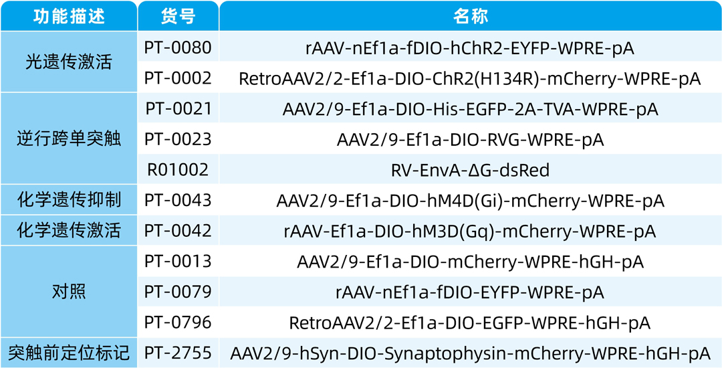722x368 pixels.
Task: Click the 化学遗传激活 category cell
Action: pyautogui.click(x=69, y=231)
